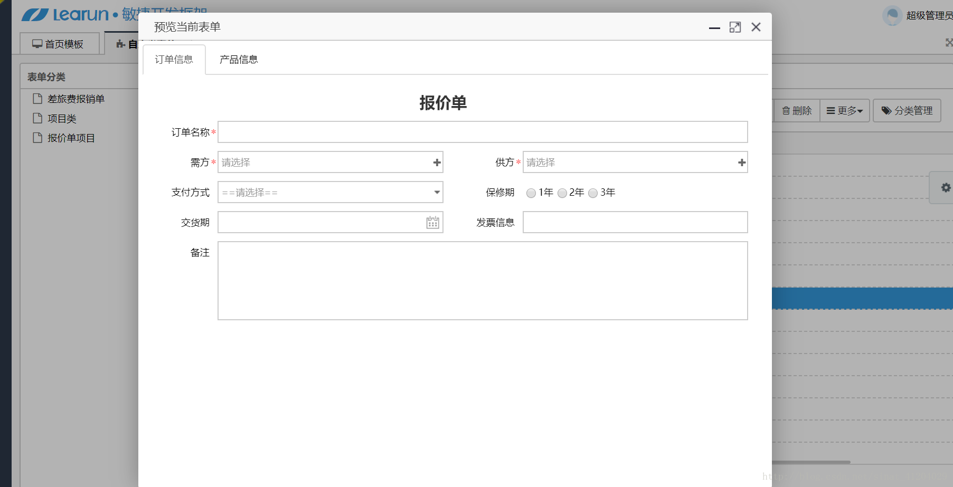Click the 订单名称 input field
The height and width of the screenshot is (487, 953).
[483, 132]
